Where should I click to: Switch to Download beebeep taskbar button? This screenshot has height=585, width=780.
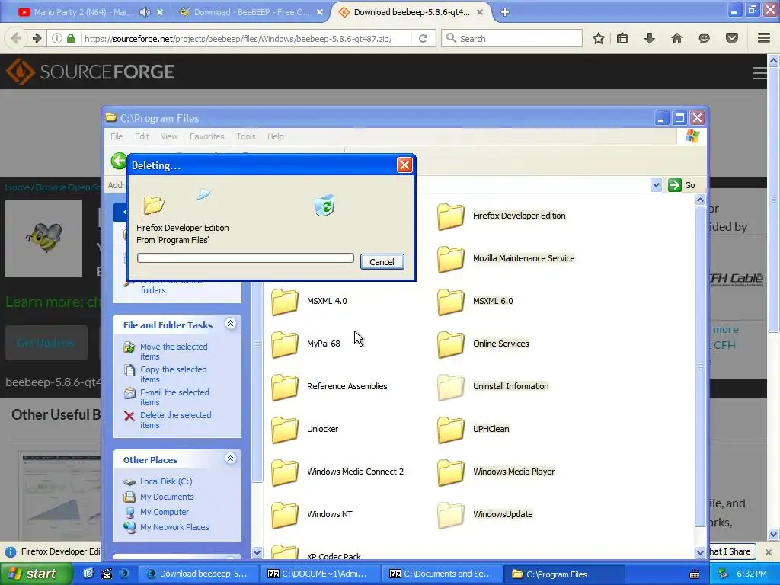pyautogui.click(x=199, y=574)
